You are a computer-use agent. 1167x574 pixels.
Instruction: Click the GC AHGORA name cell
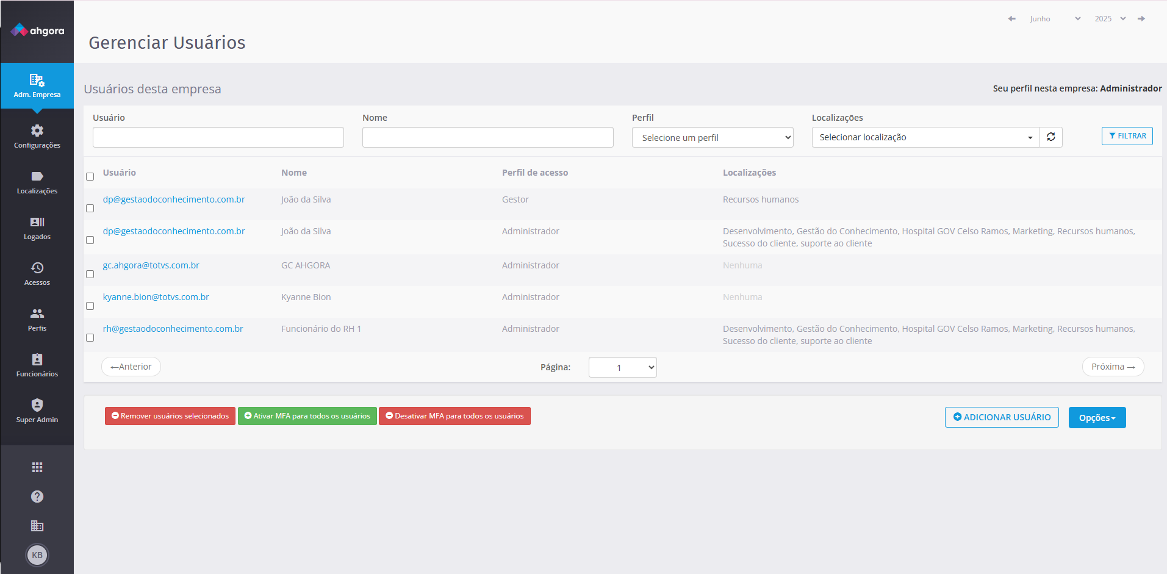click(306, 265)
